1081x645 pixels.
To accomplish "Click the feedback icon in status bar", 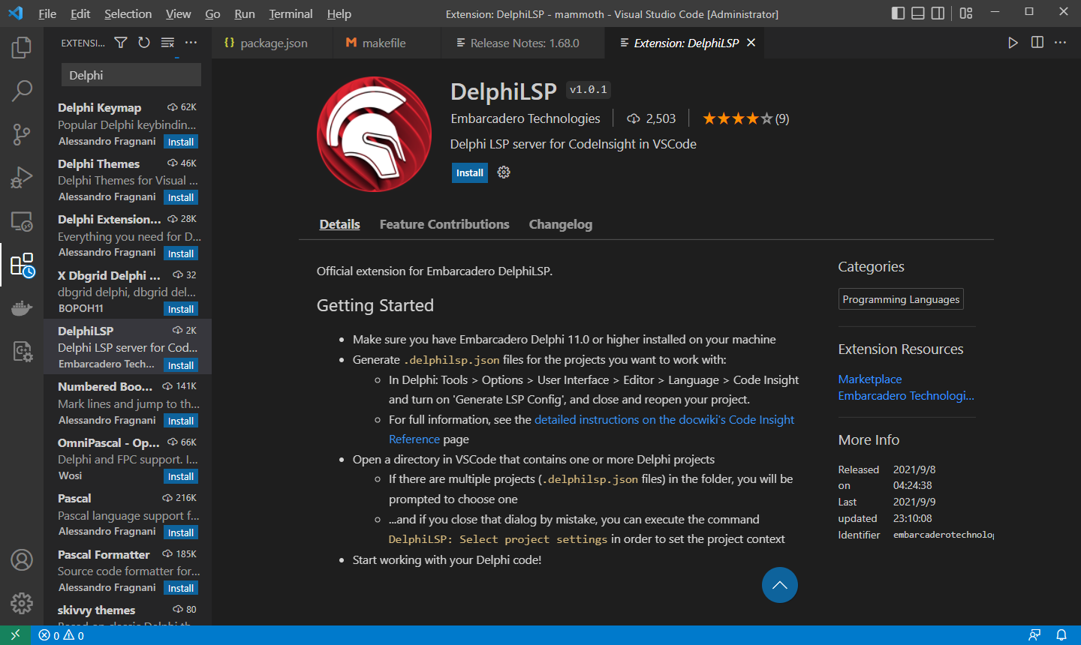I will (1034, 635).
